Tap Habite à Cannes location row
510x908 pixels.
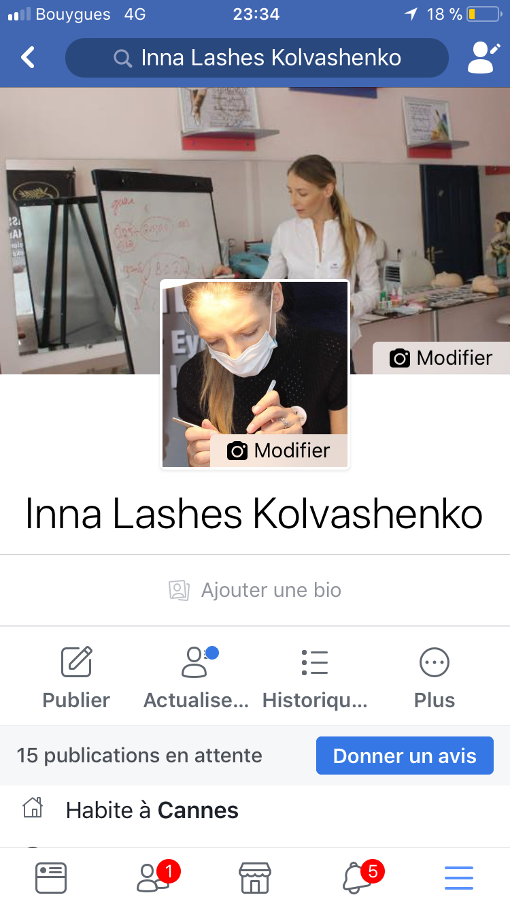(255, 810)
